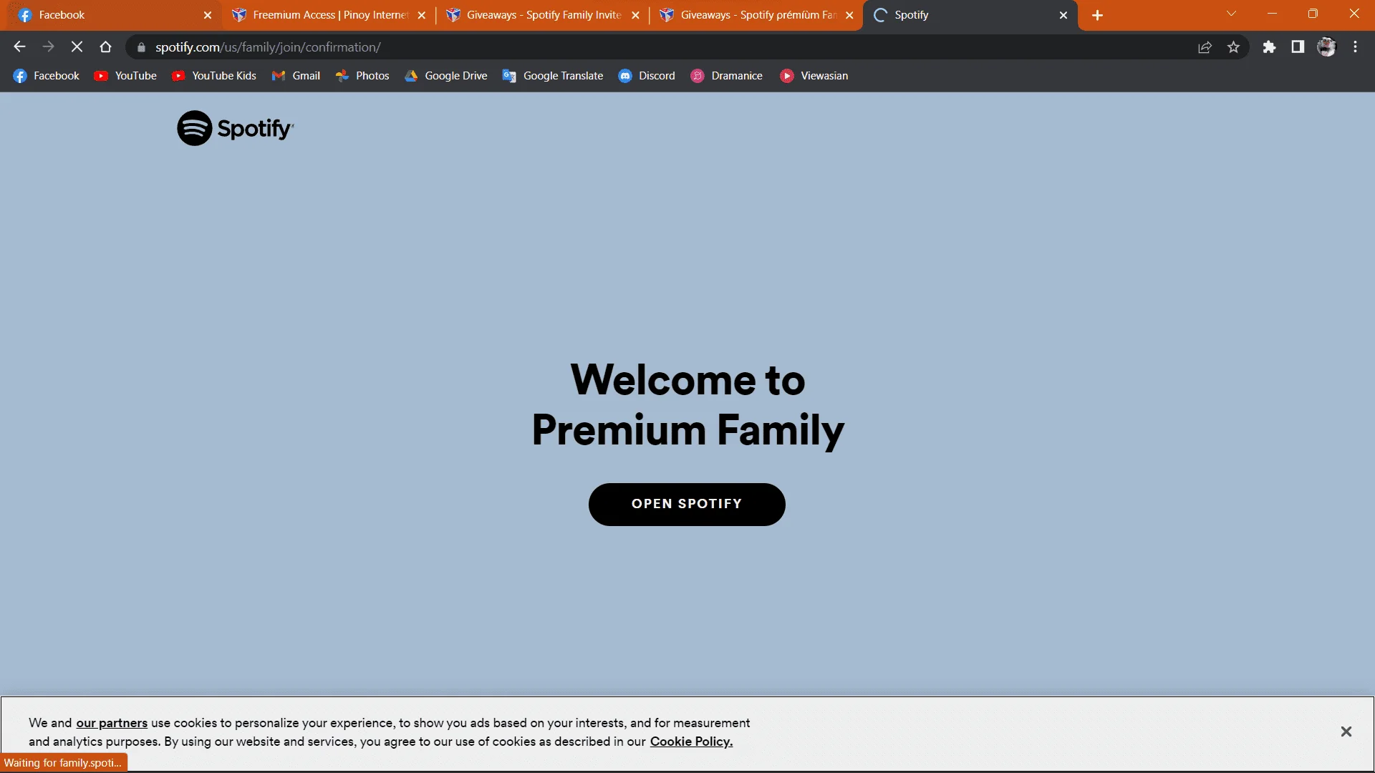
Task: Dismiss the cookie banner with X
Action: (1346, 731)
